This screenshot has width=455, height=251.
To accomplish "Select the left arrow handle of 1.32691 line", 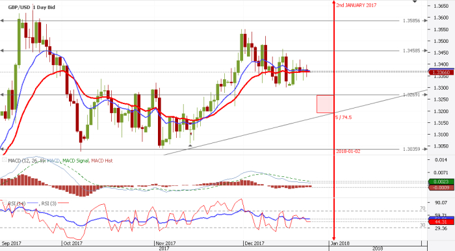I will click(x=2, y=94).
